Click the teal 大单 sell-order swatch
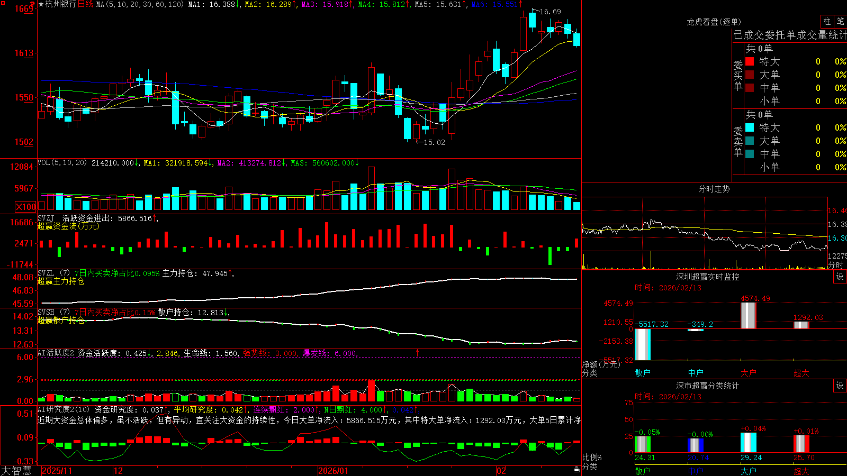 750,141
